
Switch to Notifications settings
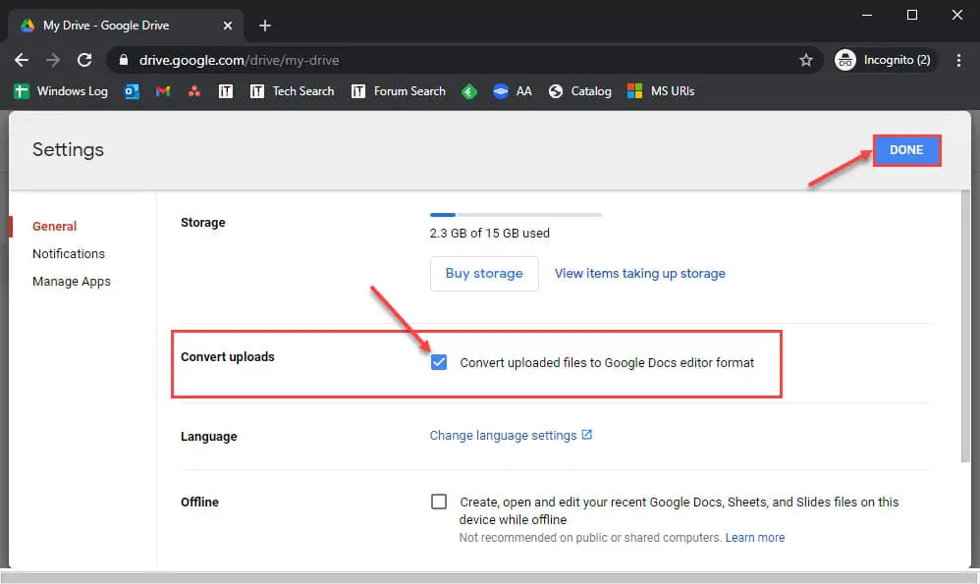tap(69, 253)
